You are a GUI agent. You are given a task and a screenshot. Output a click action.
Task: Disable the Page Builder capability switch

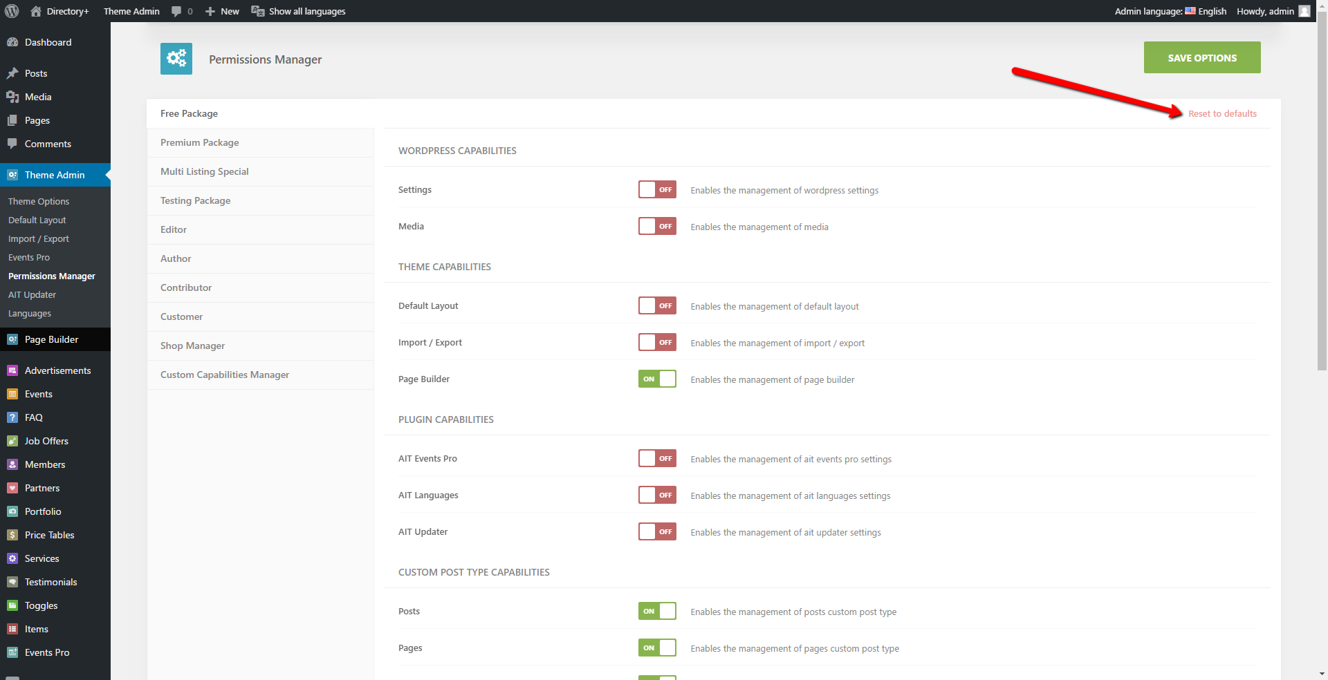657,379
